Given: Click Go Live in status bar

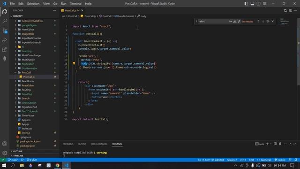Looking at the screenshot, I should pyautogui.click(x=280, y=160).
